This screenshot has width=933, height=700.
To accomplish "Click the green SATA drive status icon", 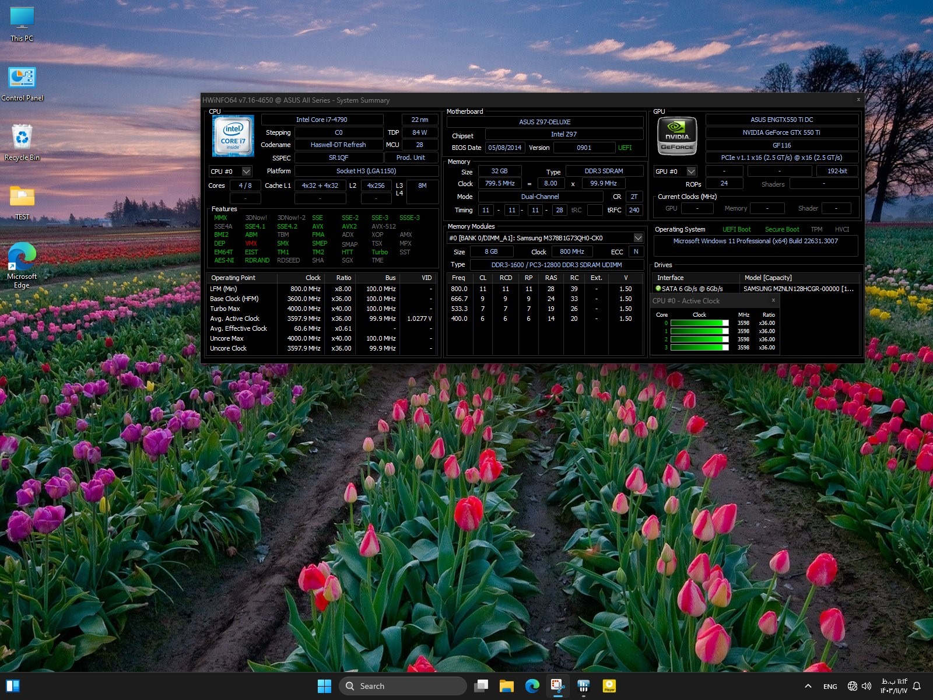I will click(658, 289).
